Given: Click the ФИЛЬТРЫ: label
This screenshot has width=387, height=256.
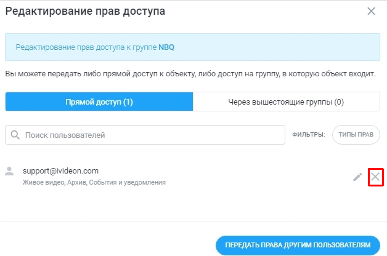Looking at the screenshot, I should (x=309, y=135).
